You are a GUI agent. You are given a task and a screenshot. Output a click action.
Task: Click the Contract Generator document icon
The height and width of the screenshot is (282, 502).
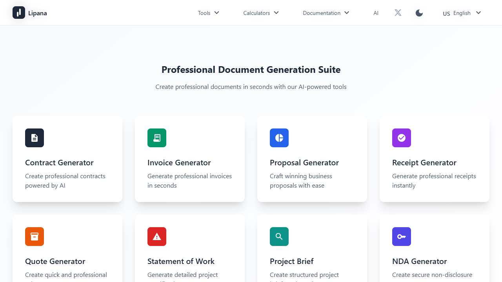click(35, 138)
